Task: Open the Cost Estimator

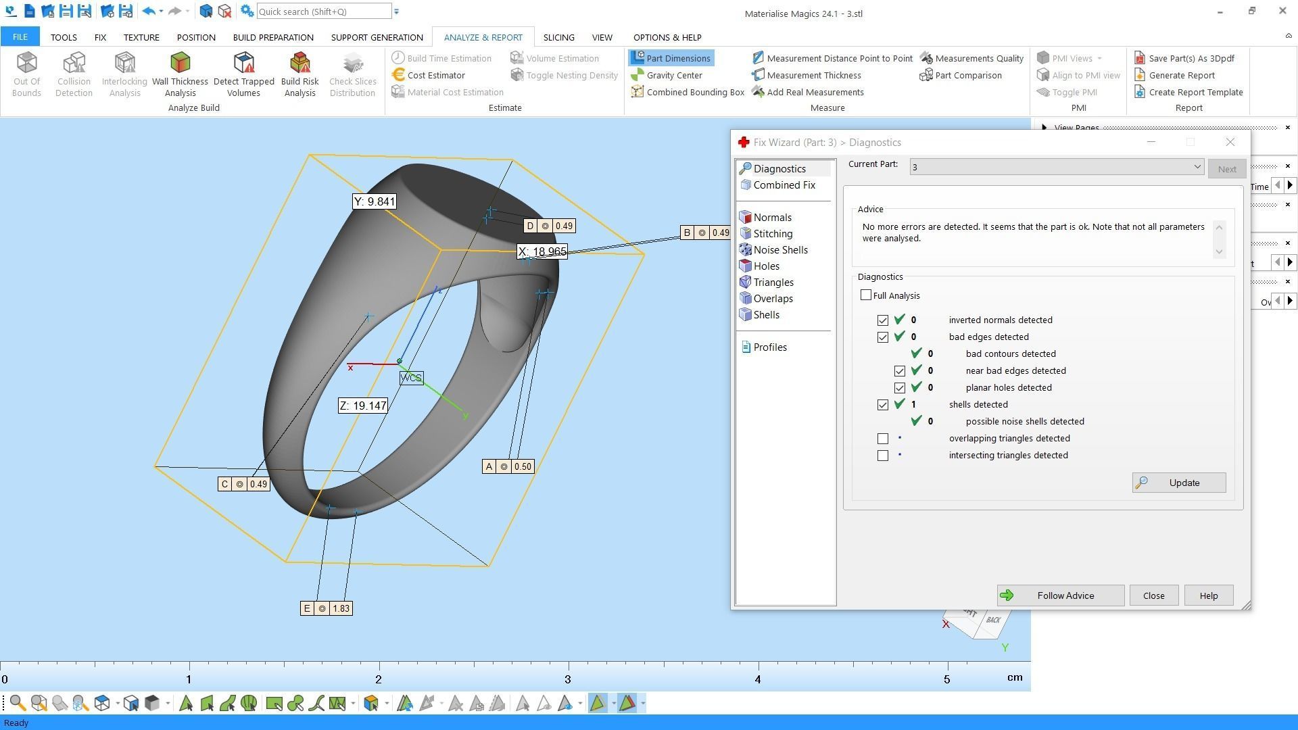Action: 429,75
